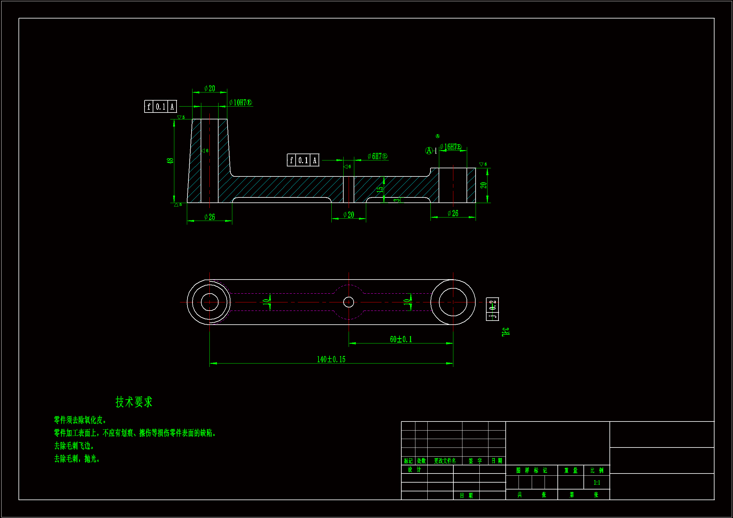733x518 pixels.
Task: Select the 技术要求 heading text
Action: 134,402
